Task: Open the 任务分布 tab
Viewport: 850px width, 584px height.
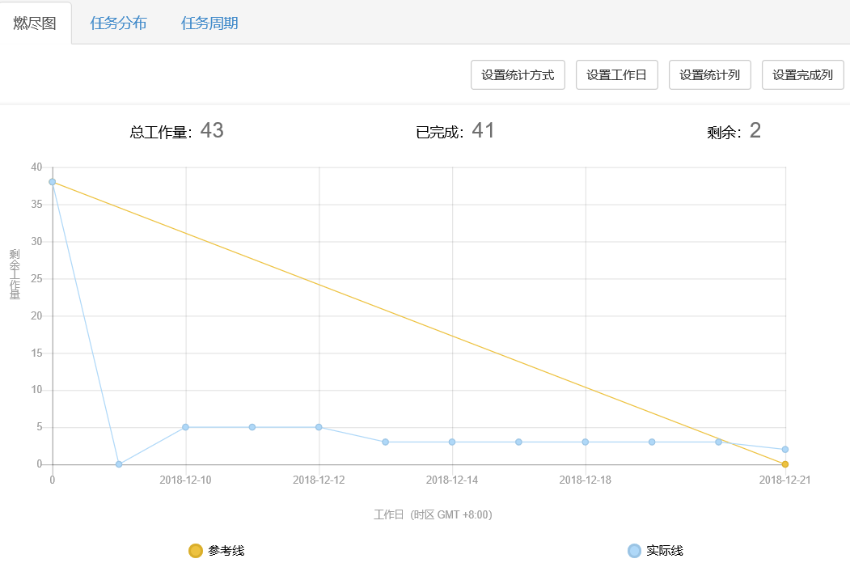Action: pos(118,23)
